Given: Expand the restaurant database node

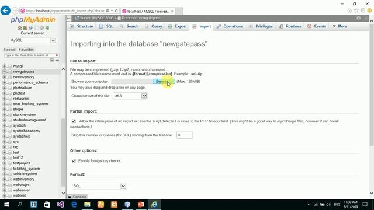Looking at the screenshot, I should [x=4, y=99].
